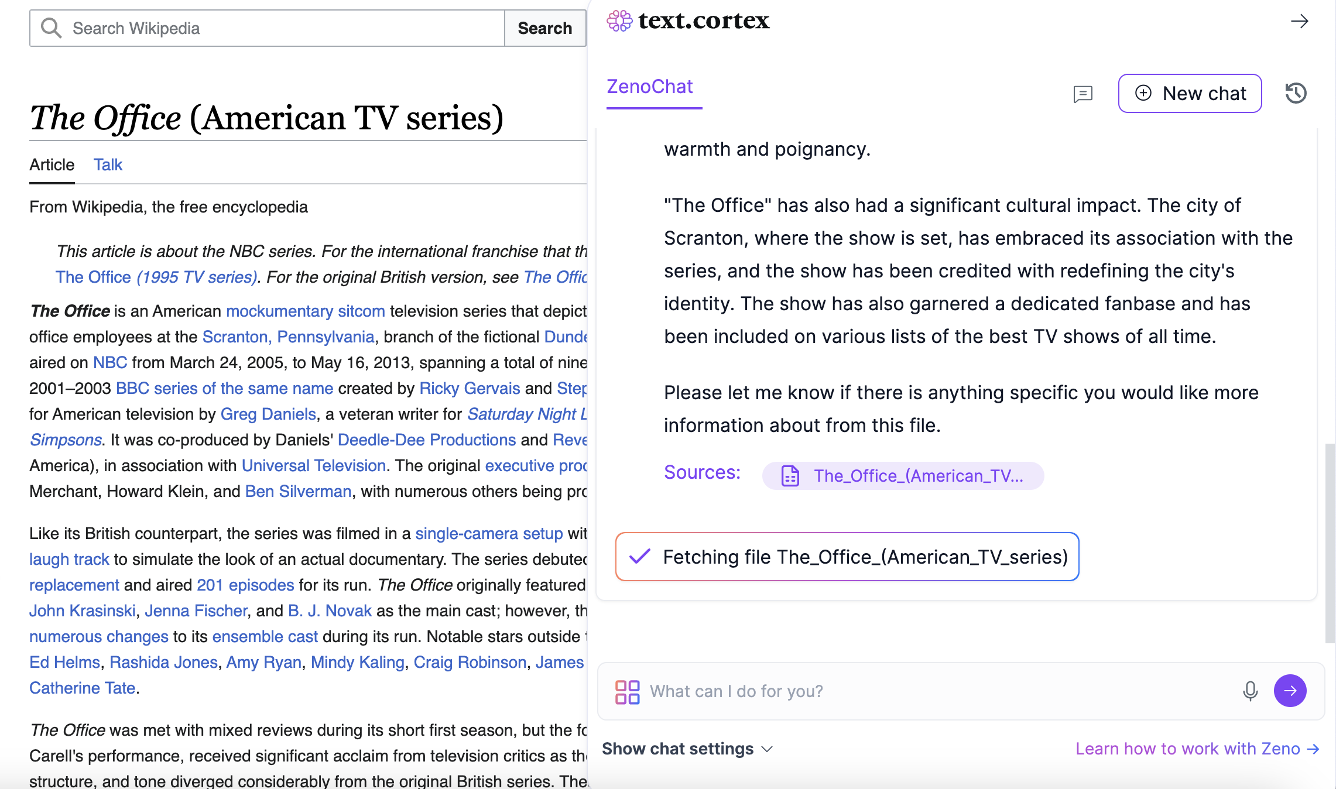Activate the microphone voice input
This screenshot has height=789, width=1336.
(1250, 691)
